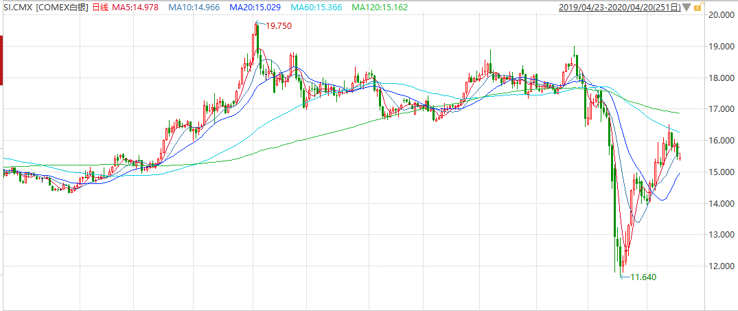This screenshot has height=311, width=738.
Task: Click the MA5:14.978 indicator label
Action: pyautogui.click(x=134, y=8)
